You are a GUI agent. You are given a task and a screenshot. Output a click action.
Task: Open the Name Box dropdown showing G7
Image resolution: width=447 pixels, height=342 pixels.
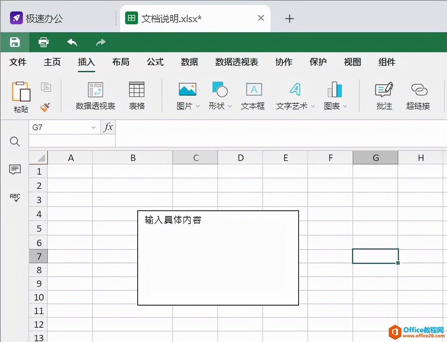93,127
